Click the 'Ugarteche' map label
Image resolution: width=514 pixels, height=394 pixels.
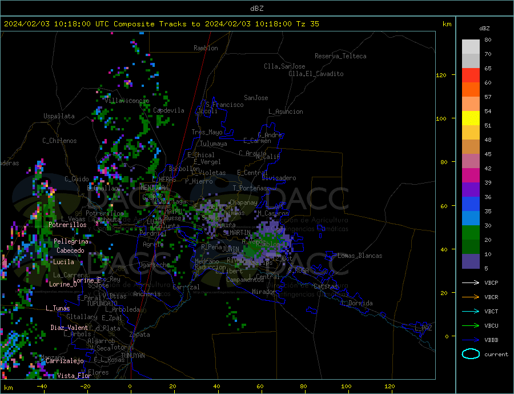click(154, 265)
